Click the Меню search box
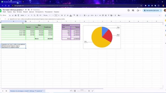This screenshot has height=93, width=166. 4,16
